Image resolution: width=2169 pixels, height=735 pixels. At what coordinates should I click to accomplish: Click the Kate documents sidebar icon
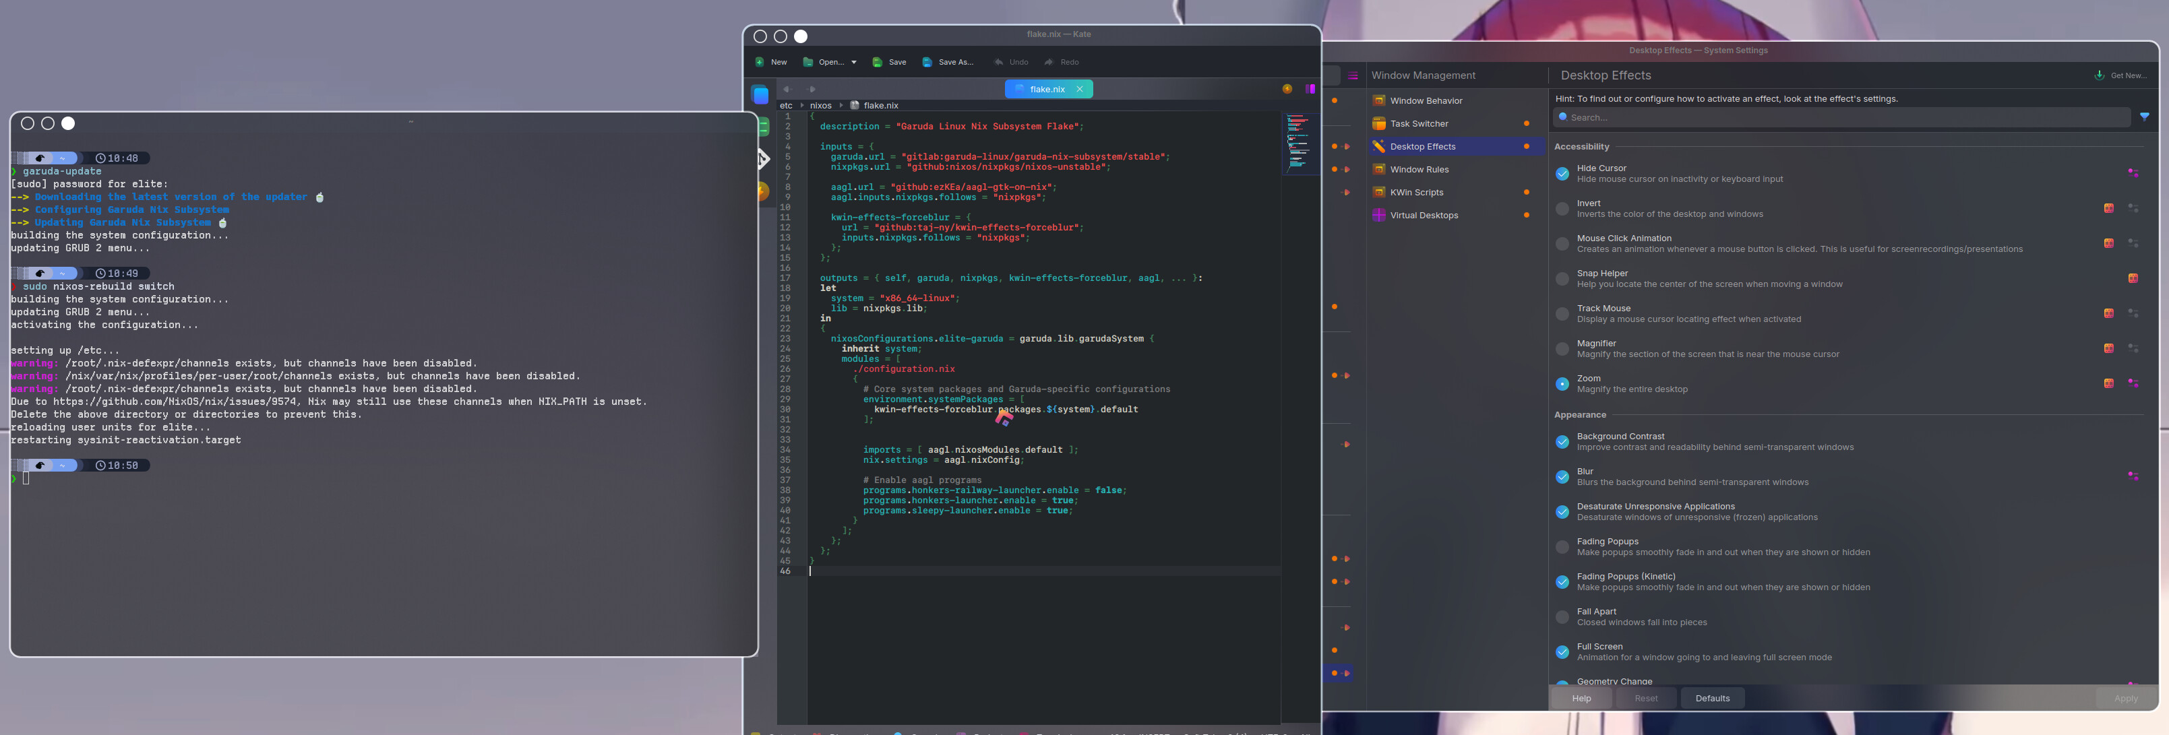tap(760, 95)
